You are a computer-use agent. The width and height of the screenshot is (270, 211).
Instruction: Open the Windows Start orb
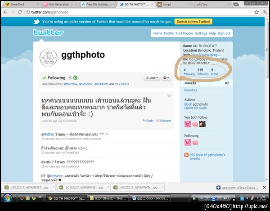(7, 198)
